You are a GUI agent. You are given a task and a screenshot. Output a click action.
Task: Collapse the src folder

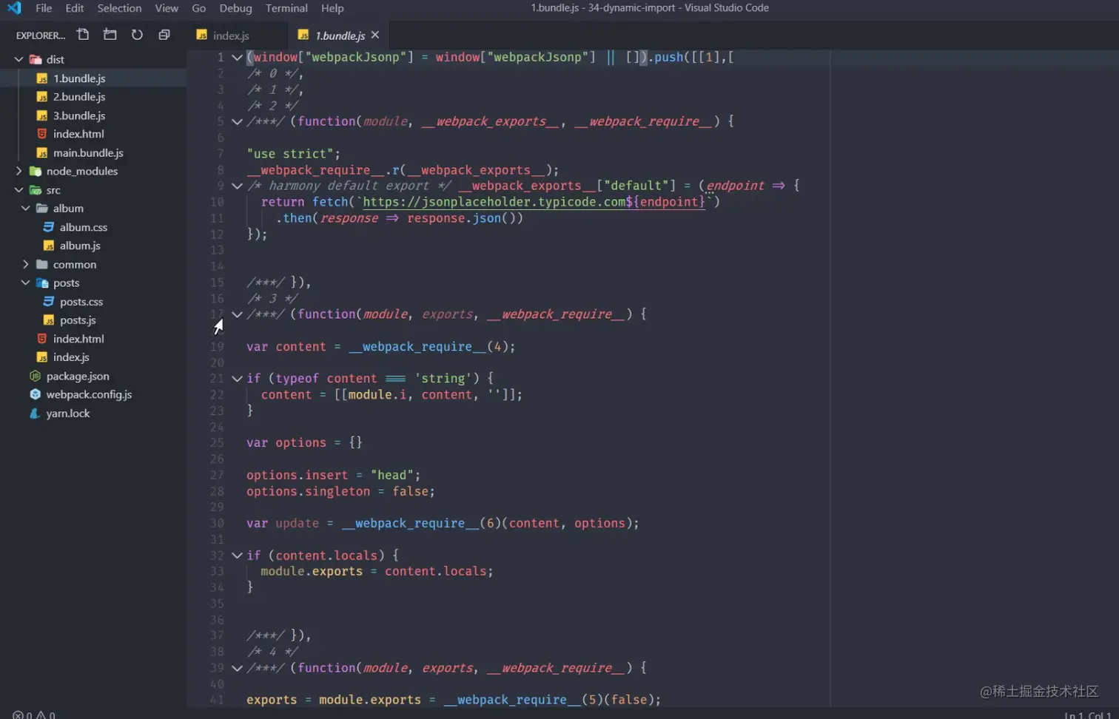pos(19,190)
